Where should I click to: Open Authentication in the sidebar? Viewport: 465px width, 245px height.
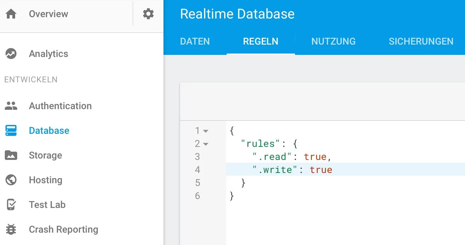pos(60,106)
